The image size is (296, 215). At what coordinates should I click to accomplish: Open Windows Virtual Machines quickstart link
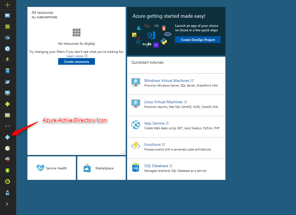(x=167, y=81)
